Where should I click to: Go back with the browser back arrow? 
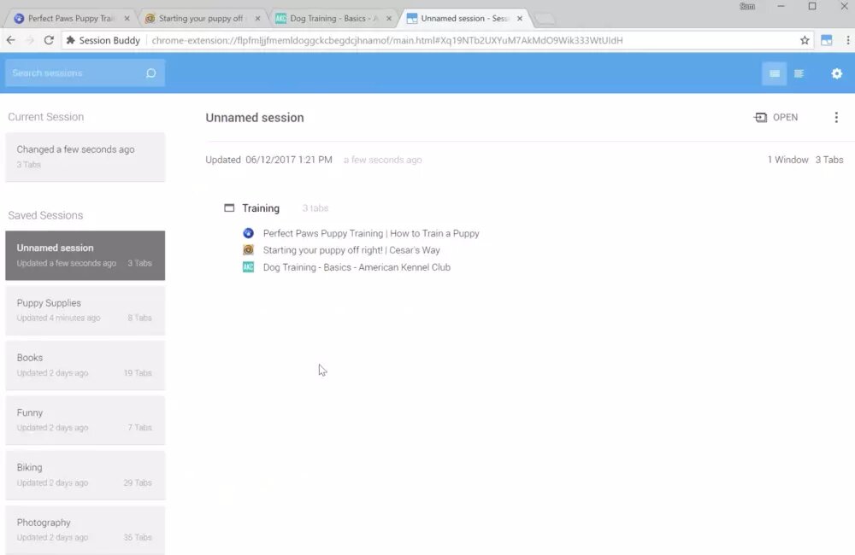click(x=11, y=40)
